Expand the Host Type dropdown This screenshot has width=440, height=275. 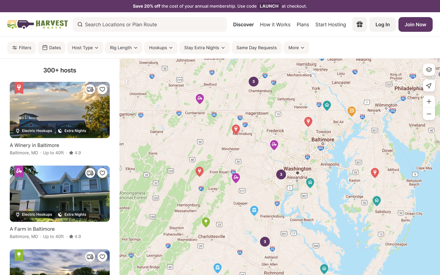tap(85, 48)
